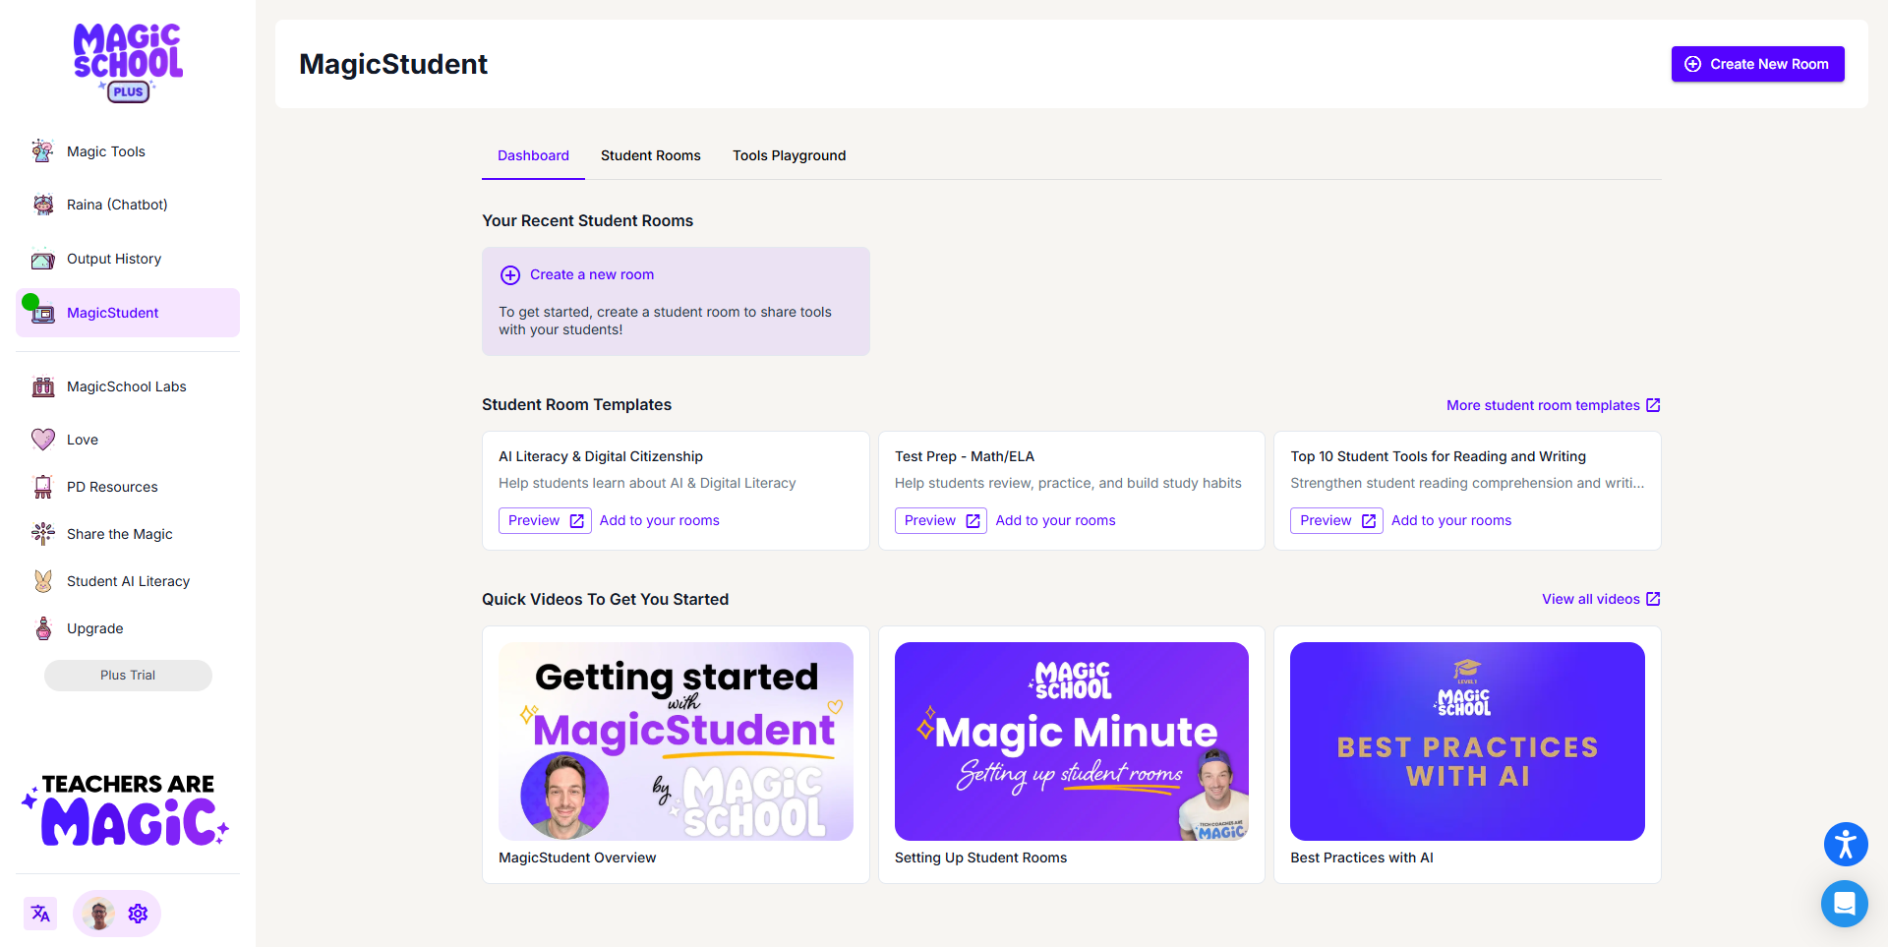Click the Share the Magic label

click(x=120, y=534)
